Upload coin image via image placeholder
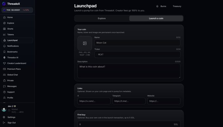The width and height of the screenshot is (223, 127). pyautogui.click(x=85, y=43)
